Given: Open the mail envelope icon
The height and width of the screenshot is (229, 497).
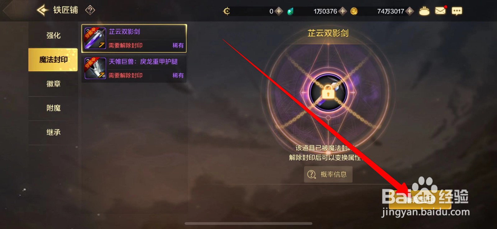Looking at the screenshot, I should point(440,11).
